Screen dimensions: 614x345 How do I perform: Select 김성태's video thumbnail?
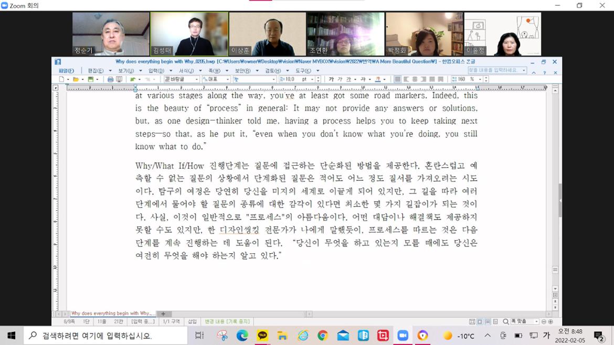point(189,34)
